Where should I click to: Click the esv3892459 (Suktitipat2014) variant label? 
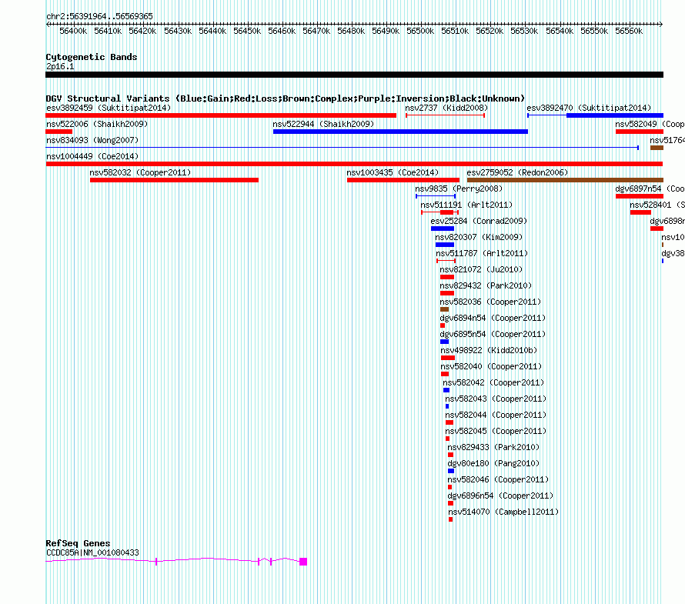(109, 108)
